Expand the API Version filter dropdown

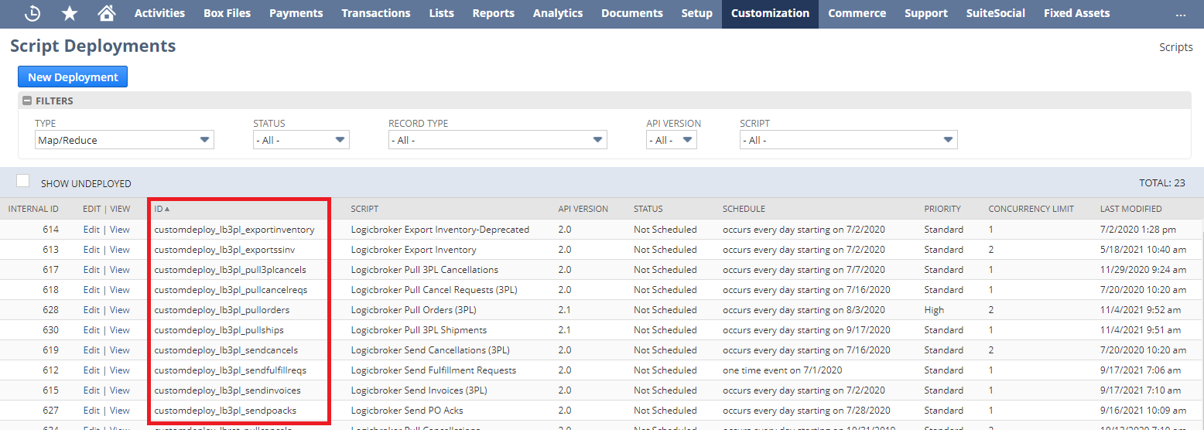671,140
